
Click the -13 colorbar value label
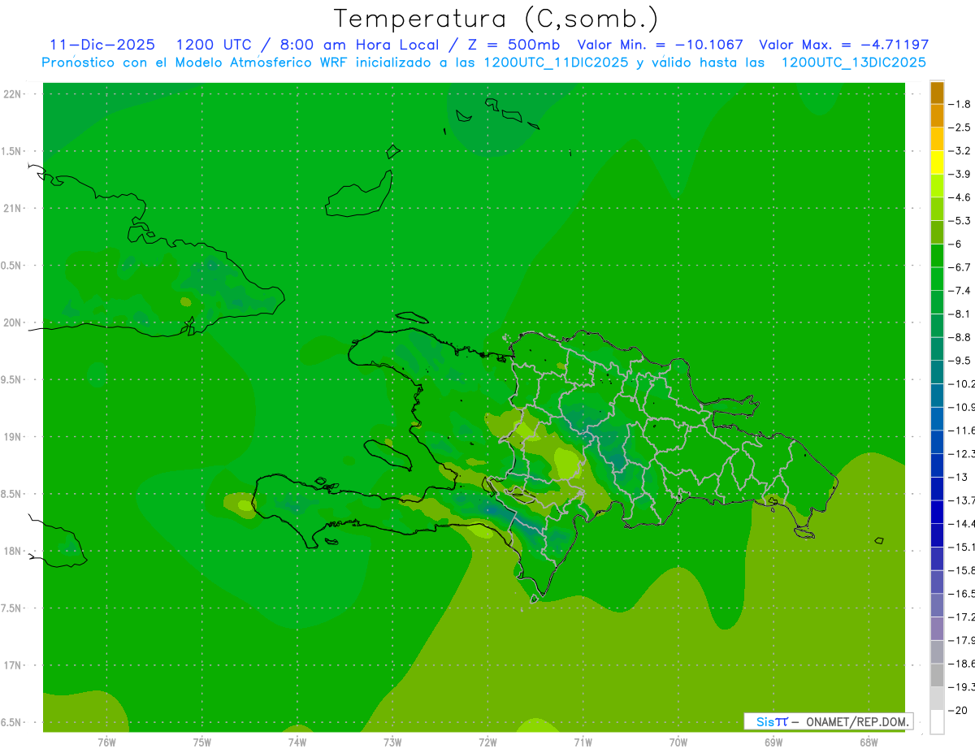click(958, 477)
